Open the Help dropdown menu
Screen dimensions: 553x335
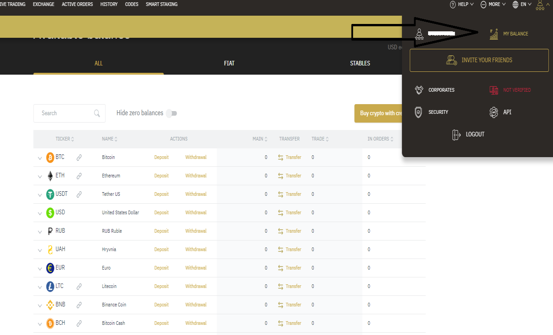(x=461, y=4)
